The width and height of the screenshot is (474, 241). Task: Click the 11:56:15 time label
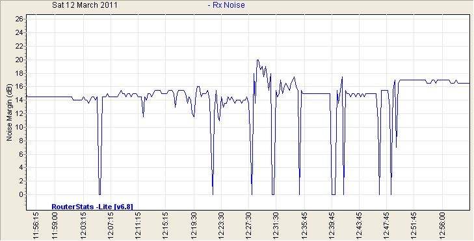click(x=36, y=226)
